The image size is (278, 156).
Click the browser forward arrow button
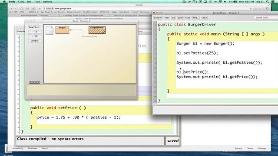(x=16, y=9)
